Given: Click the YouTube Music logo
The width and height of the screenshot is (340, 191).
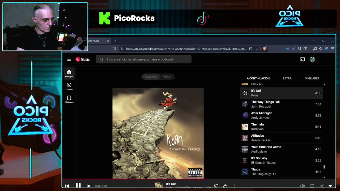Looking at the screenshot, I should (83, 59).
